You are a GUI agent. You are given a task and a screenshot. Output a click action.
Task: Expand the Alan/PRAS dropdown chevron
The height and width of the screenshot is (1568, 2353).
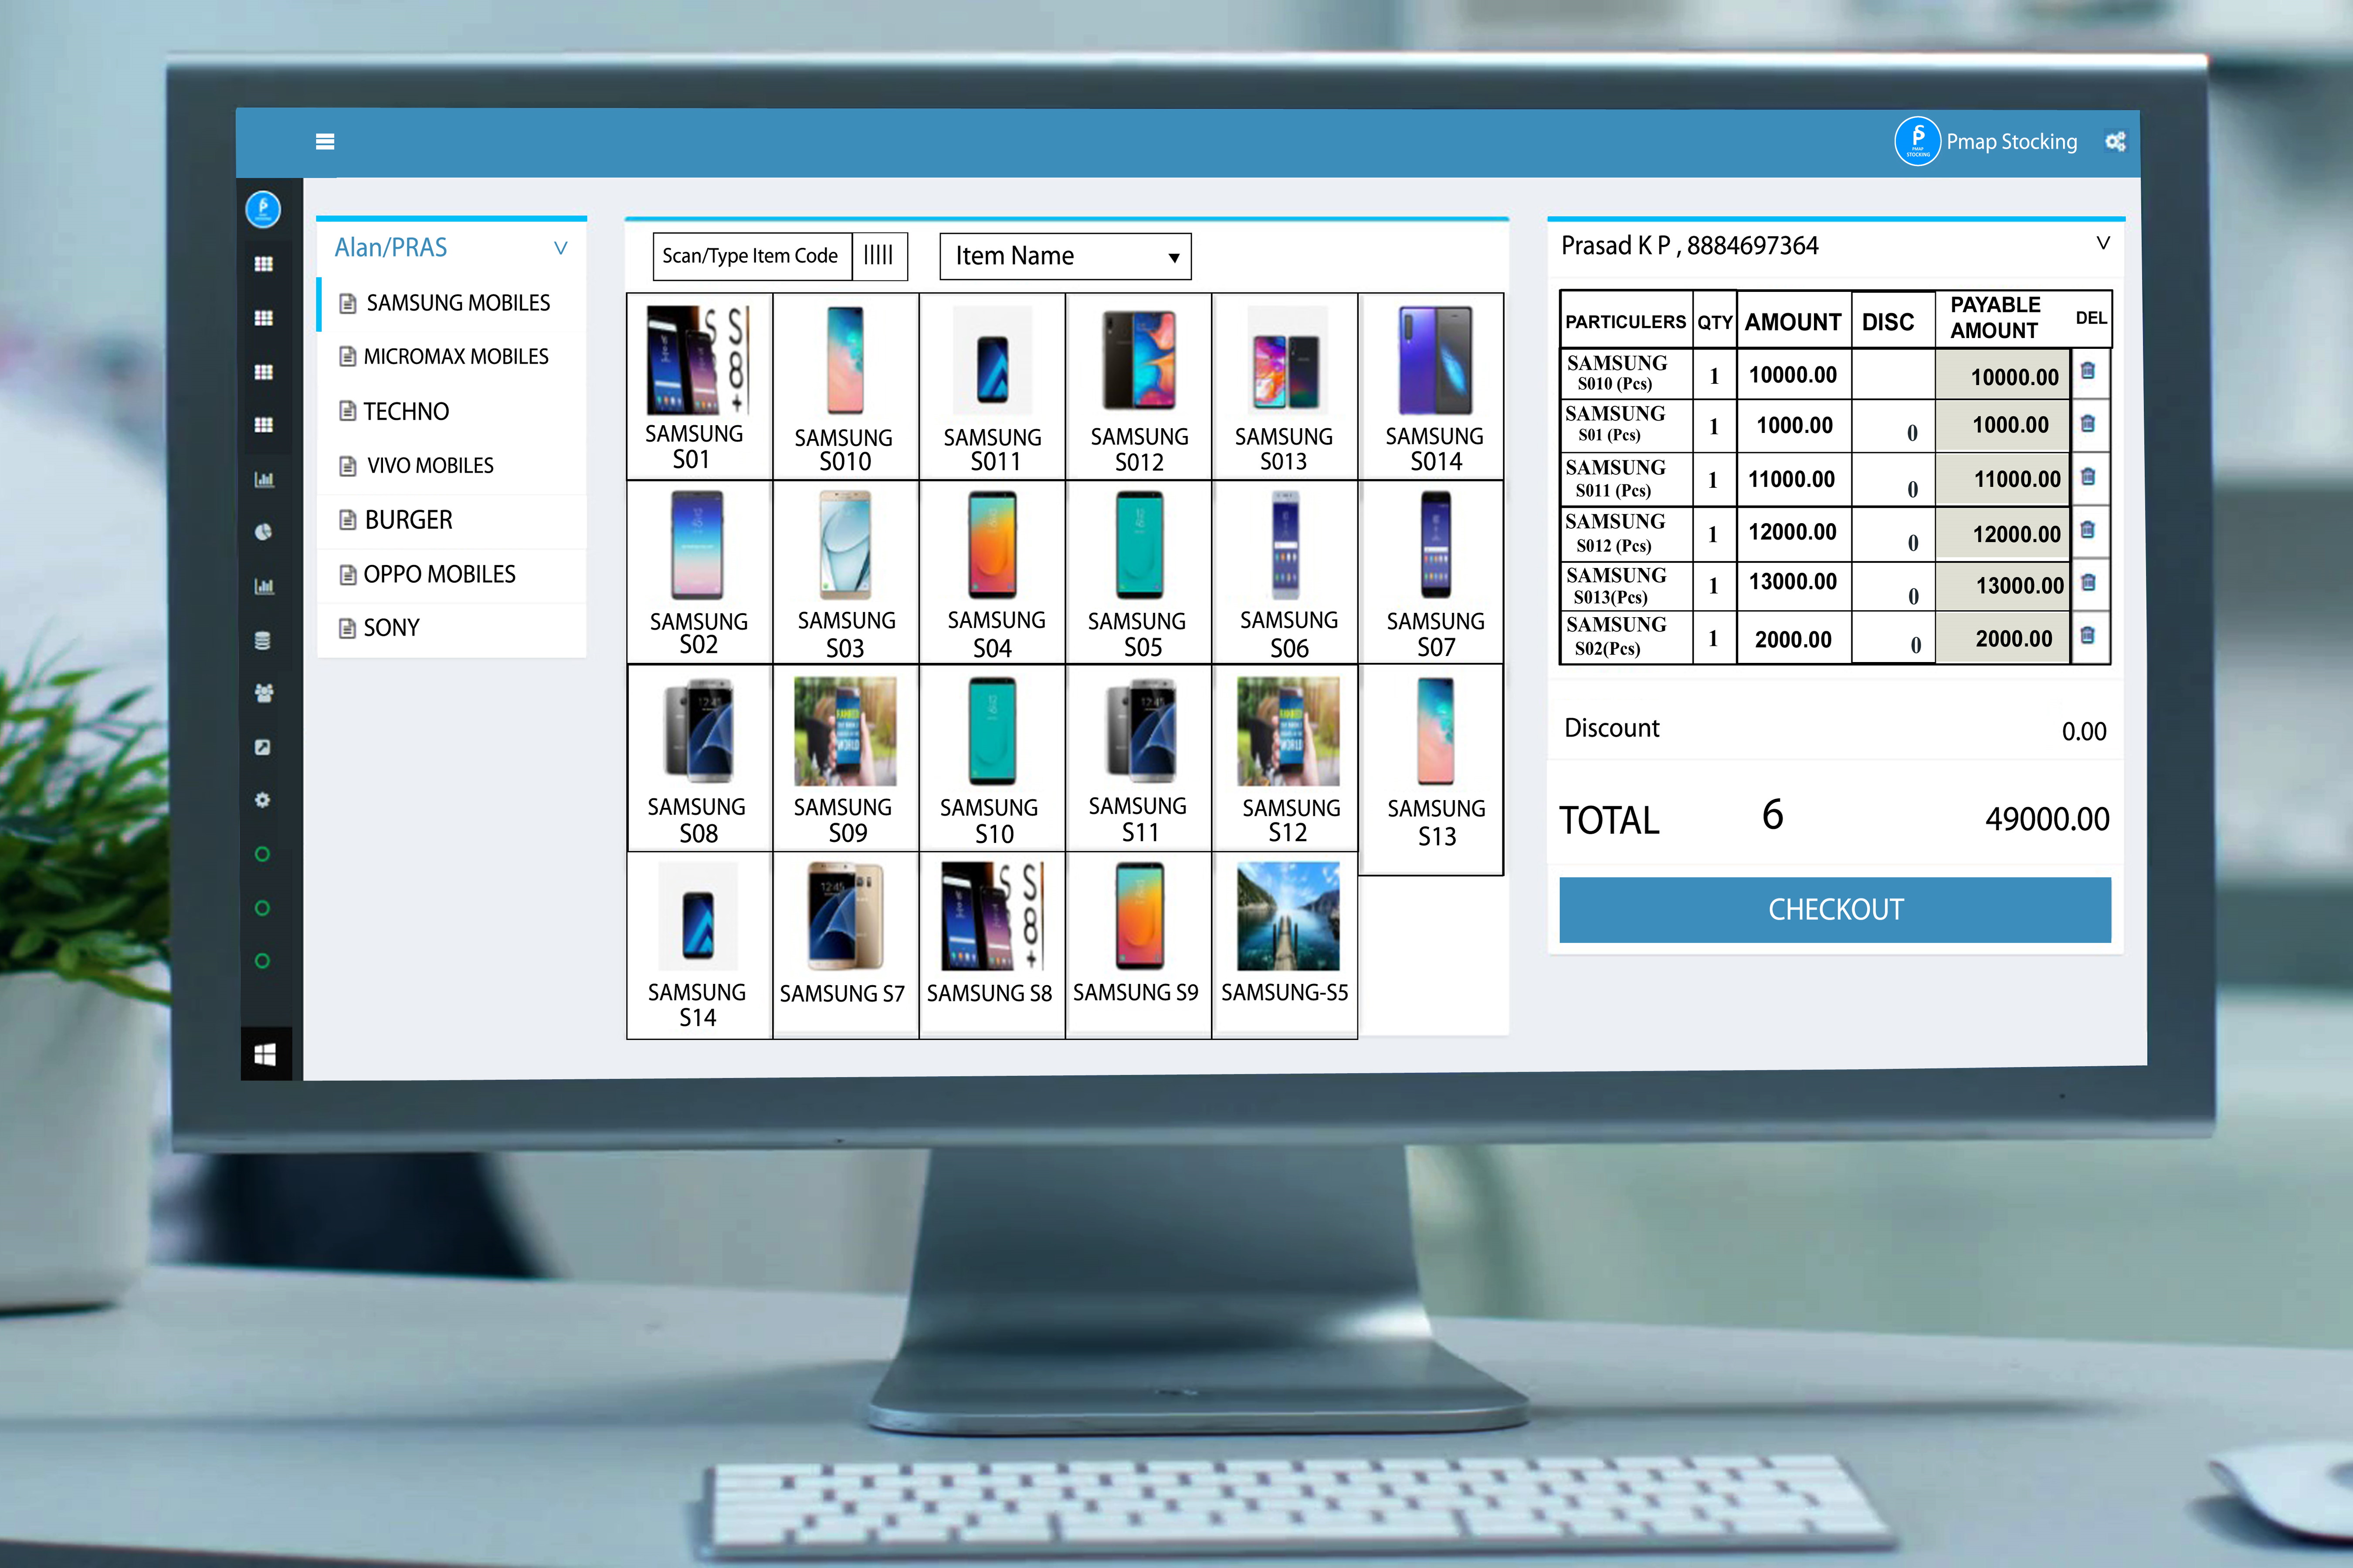561,247
